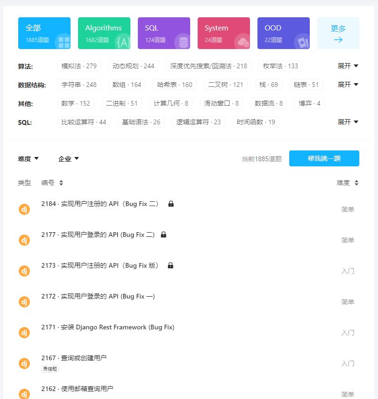Open the 更多 categories card
378x399 pixels.
[x=338, y=33]
